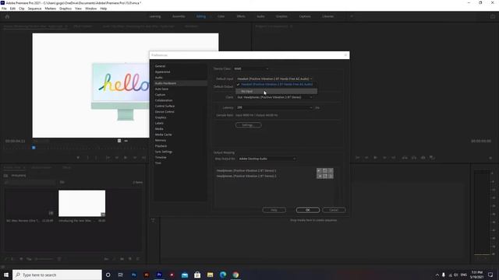
Task: Click the Quick Export icon at top right
Action: (493, 16)
